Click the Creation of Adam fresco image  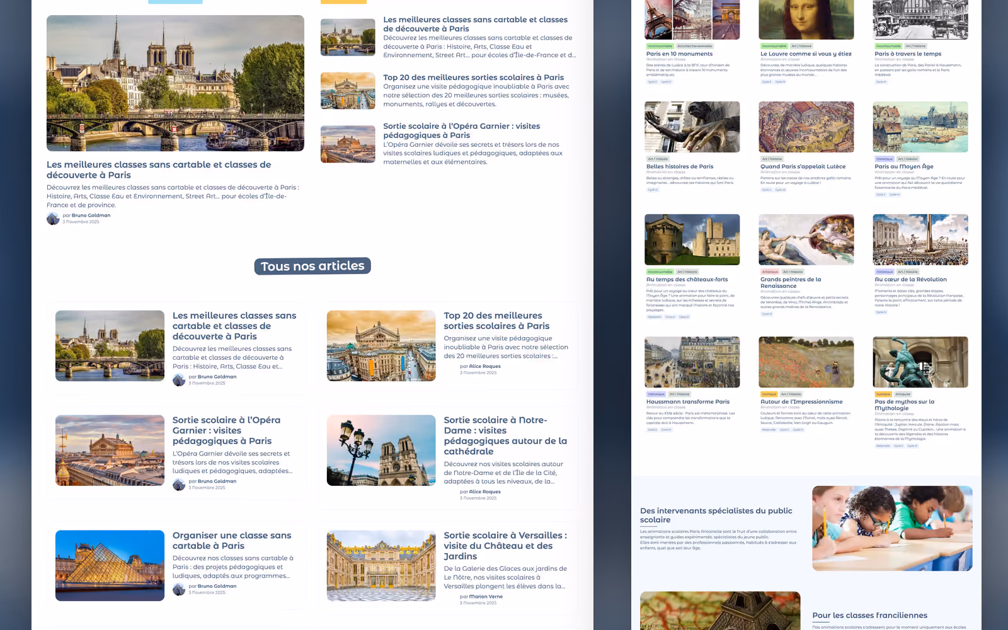click(806, 240)
